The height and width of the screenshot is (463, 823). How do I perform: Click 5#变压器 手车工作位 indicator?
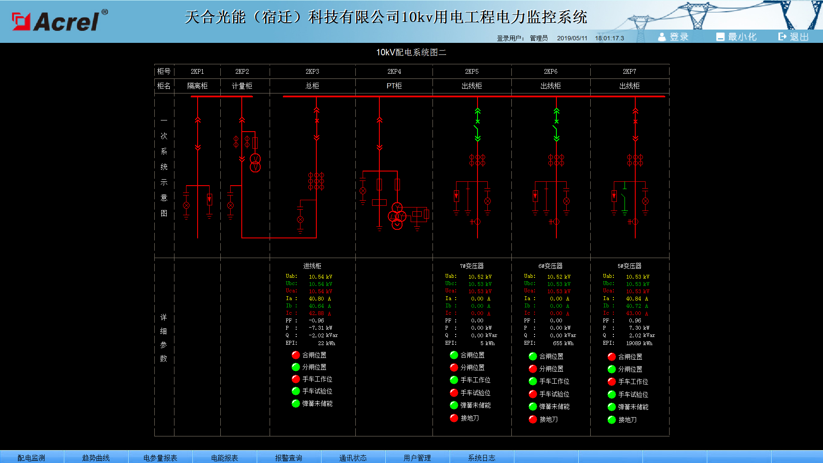[612, 382]
